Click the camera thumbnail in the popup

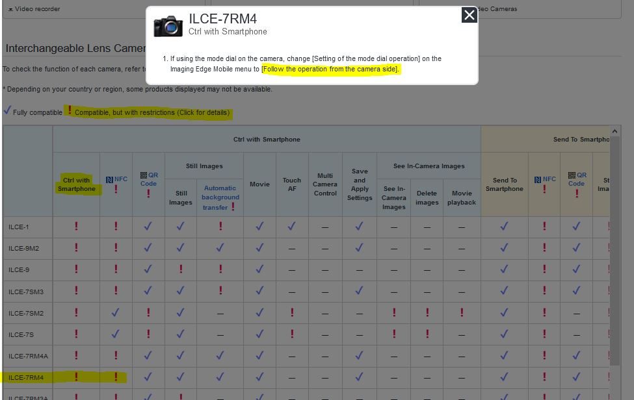(x=168, y=26)
